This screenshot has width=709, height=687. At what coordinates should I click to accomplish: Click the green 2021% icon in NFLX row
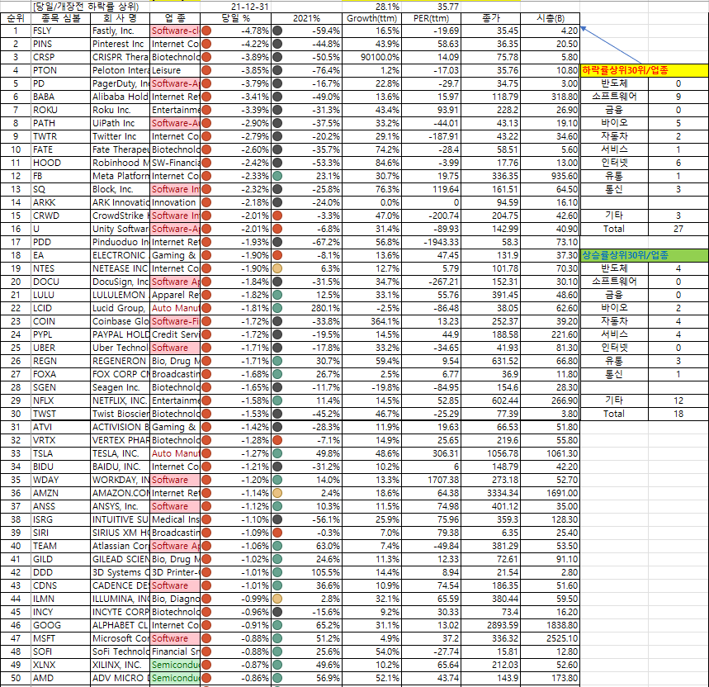click(277, 400)
